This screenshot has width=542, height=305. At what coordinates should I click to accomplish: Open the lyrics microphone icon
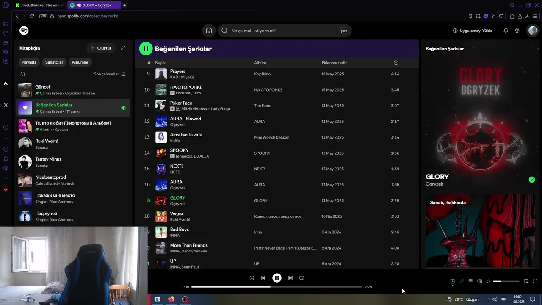tap(462, 281)
